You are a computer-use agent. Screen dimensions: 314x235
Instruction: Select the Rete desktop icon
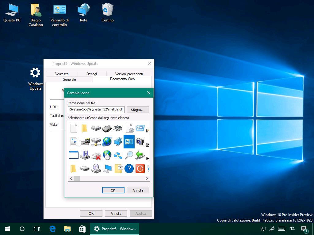click(83, 13)
